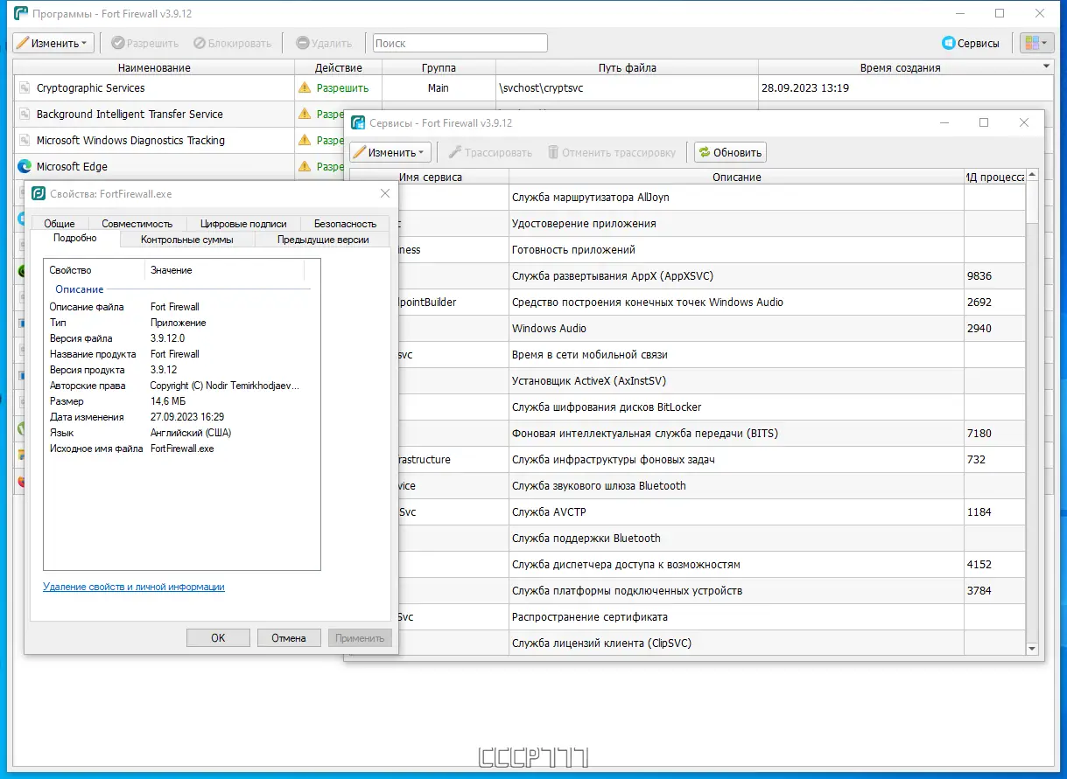This screenshot has width=1067, height=779.
Task: Open the colored grid options dropdown at top right
Action: click(x=1036, y=43)
